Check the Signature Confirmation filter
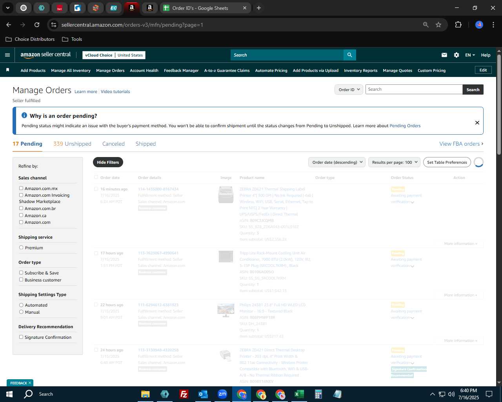502x402 pixels. pyautogui.click(x=21, y=337)
